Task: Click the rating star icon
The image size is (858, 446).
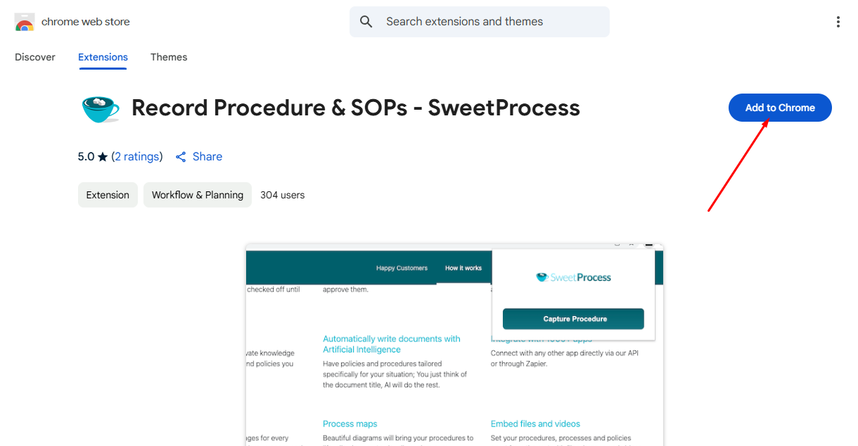Action: click(x=103, y=157)
